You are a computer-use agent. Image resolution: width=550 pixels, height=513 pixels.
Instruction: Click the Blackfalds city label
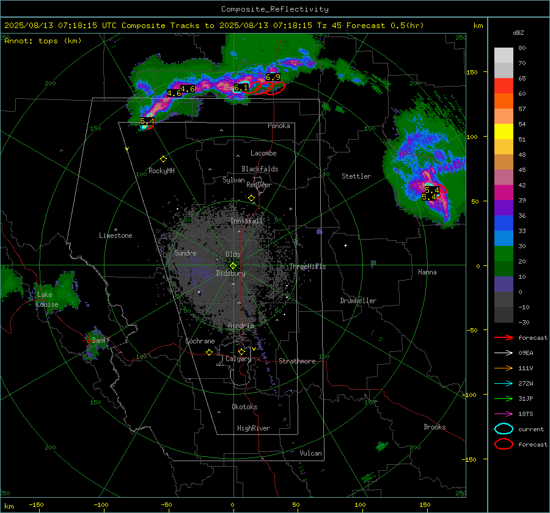pos(260,169)
